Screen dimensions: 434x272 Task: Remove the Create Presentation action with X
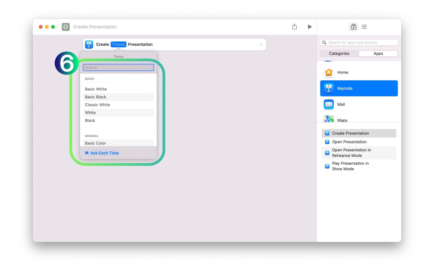point(261,45)
